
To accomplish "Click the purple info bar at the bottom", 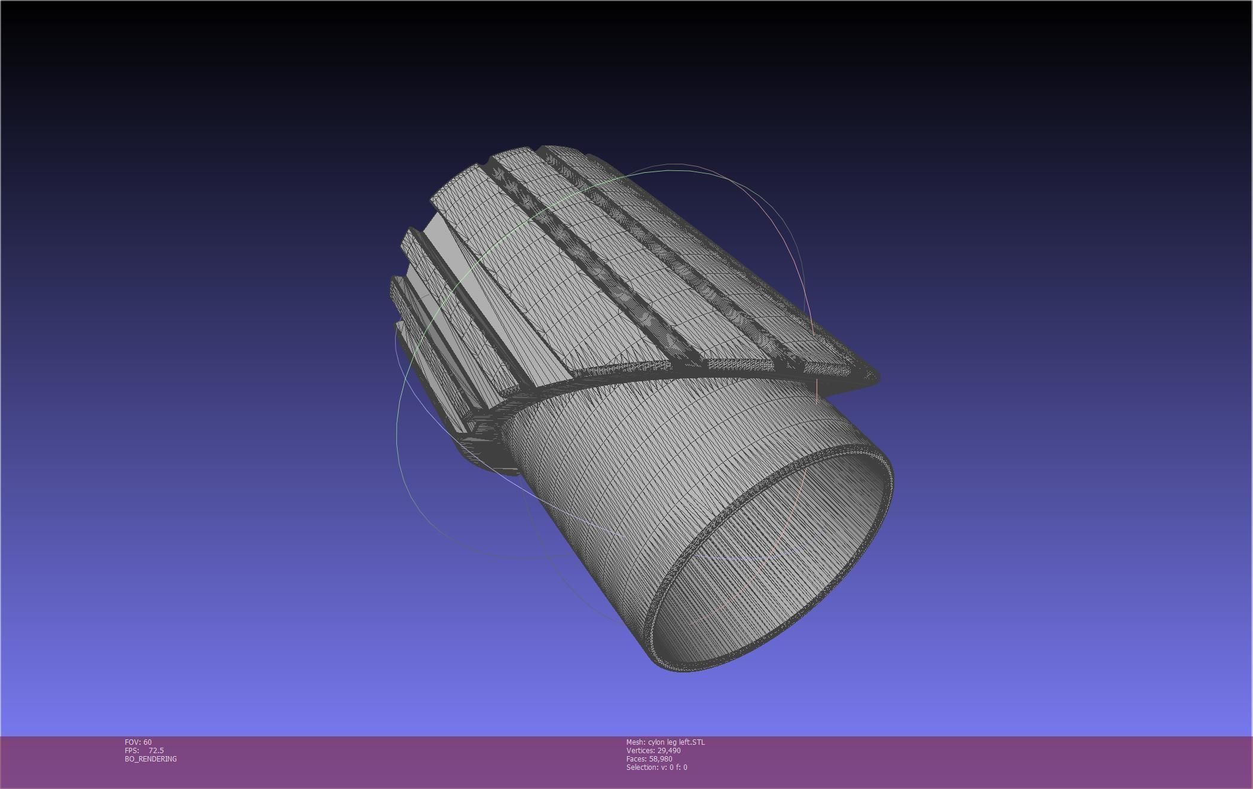I will click(956, 762).
